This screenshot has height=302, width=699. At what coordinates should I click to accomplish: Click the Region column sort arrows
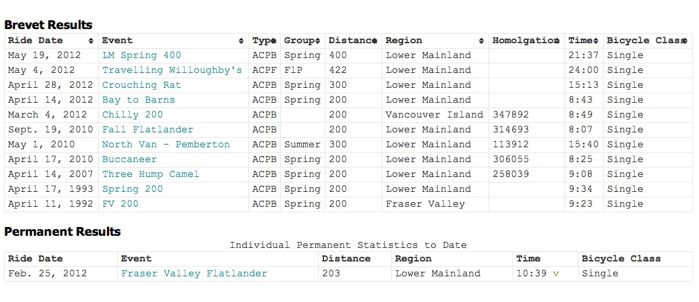[481, 41]
